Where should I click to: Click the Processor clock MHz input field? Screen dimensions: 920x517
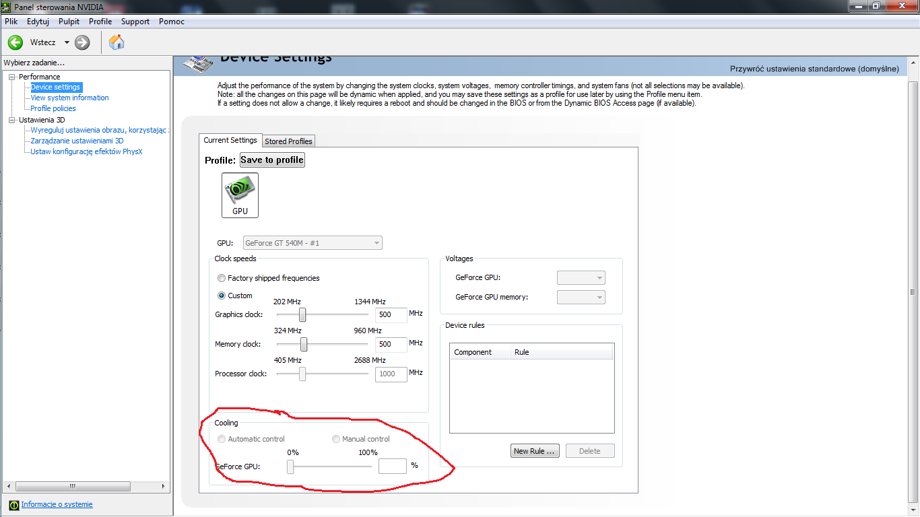391,374
